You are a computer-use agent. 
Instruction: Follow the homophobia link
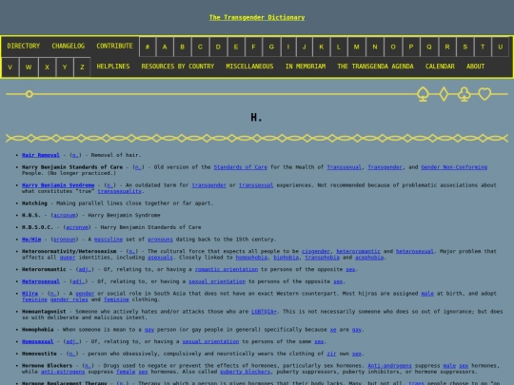[251, 258]
